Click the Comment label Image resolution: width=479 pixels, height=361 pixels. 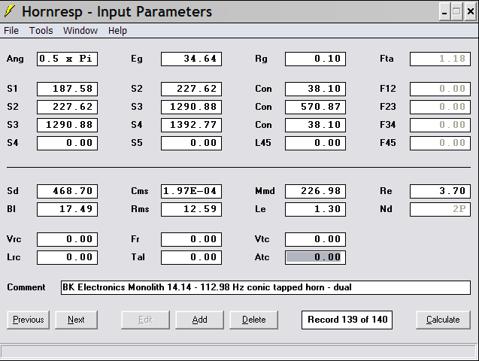[x=26, y=287]
